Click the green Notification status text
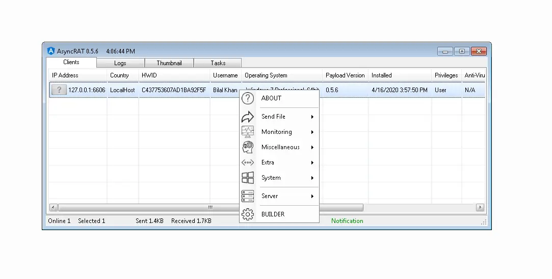Image resolution: width=552 pixels, height=279 pixels. (x=347, y=221)
